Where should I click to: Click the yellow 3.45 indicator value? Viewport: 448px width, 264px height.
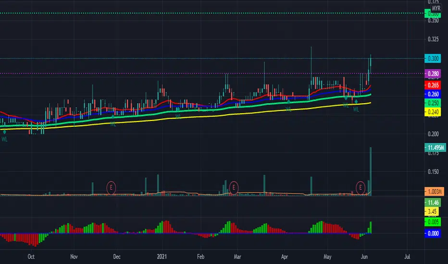click(432, 212)
